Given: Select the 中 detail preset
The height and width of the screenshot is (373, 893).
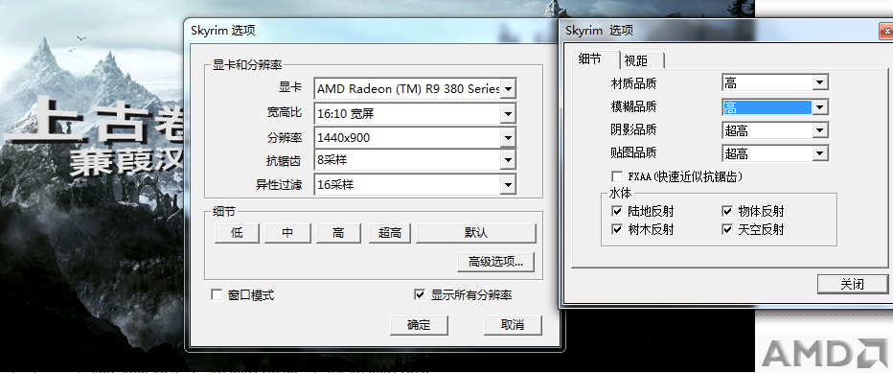Looking at the screenshot, I should click(x=287, y=233).
